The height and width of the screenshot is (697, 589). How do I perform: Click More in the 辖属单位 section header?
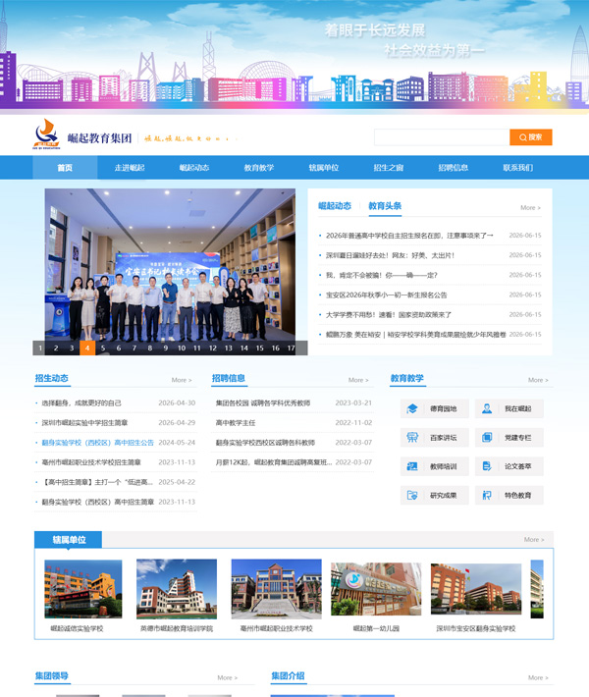[534, 539]
